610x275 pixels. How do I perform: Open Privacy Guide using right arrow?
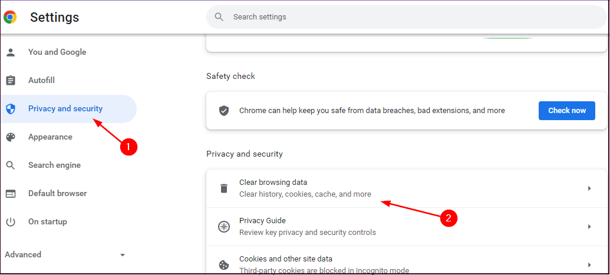[x=589, y=227]
